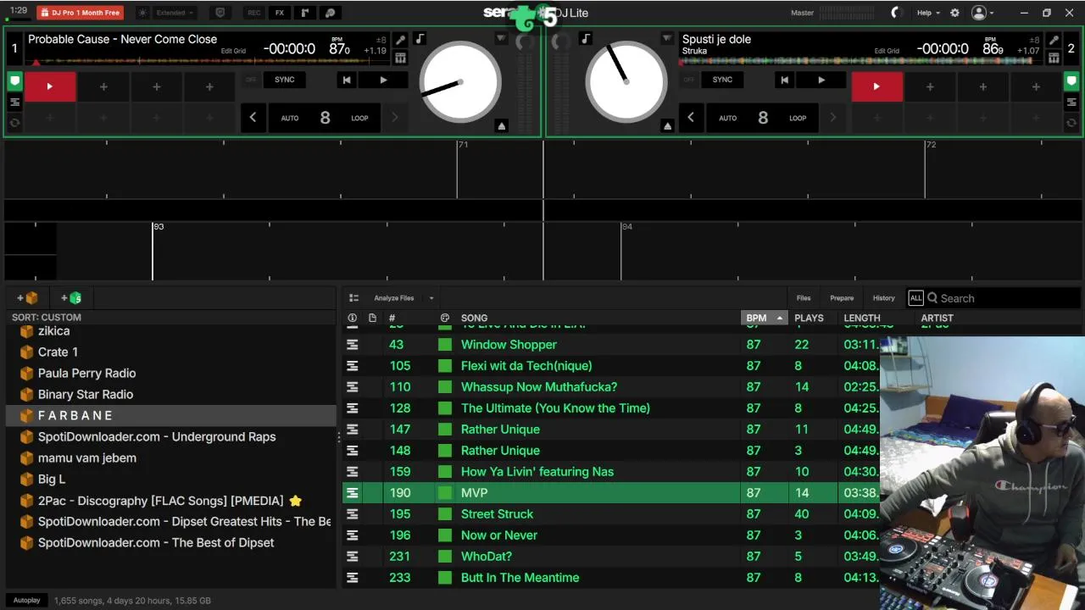Turn off sync on deck 1
The image size is (1085, 610).
tap(251, 80)
